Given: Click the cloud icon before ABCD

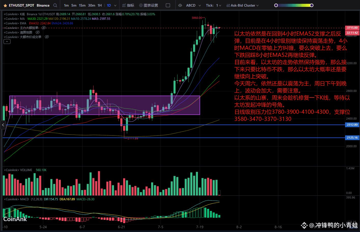Looking at the screenshot, I should pos(180,5).
